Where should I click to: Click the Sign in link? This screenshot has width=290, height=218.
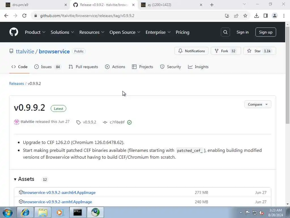point(242,32)
